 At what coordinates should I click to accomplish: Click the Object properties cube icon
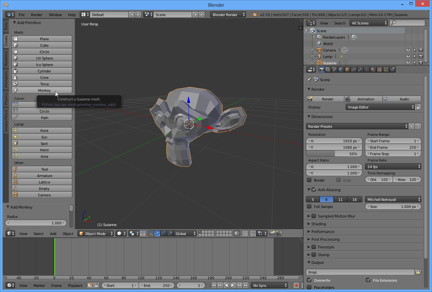[x=347, y=70]
